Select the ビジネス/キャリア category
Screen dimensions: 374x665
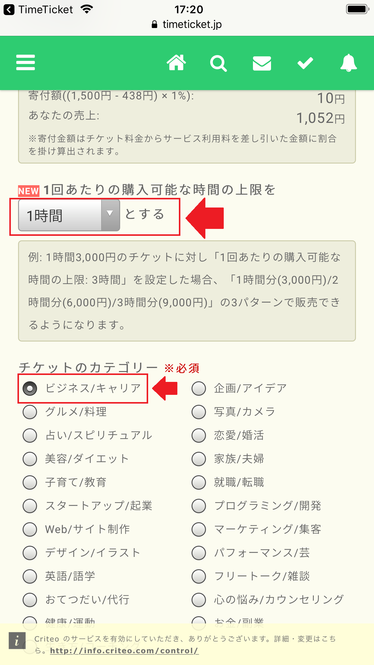tap(30, 388)
